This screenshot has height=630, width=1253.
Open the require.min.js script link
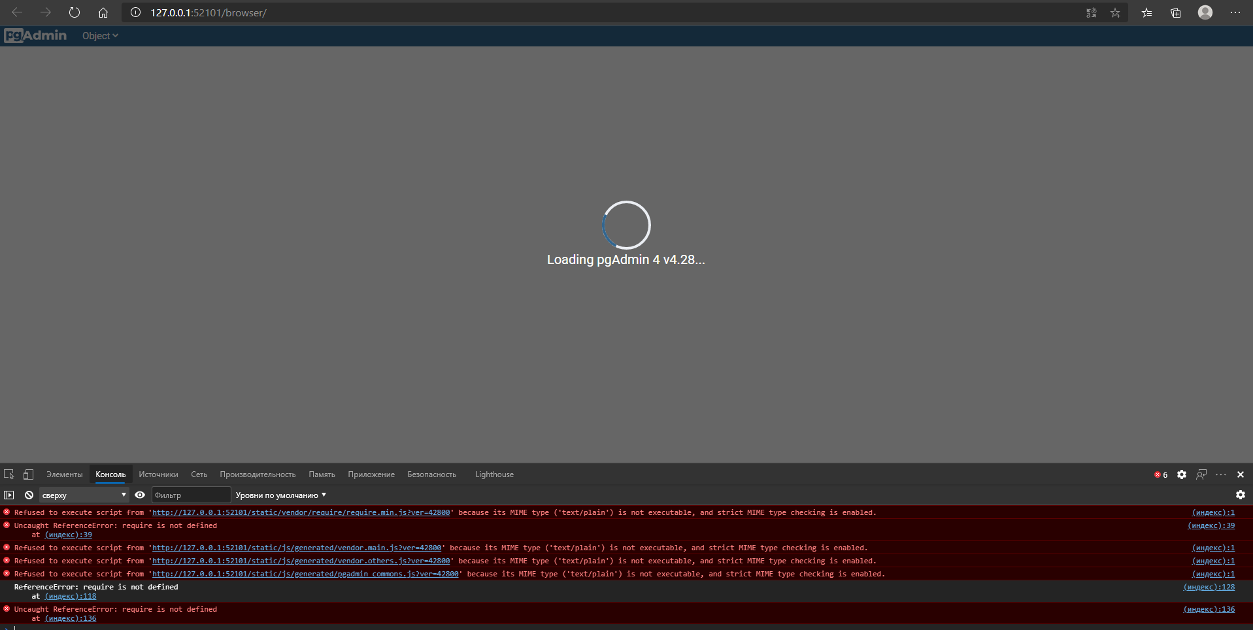click(x=301, y=513)
